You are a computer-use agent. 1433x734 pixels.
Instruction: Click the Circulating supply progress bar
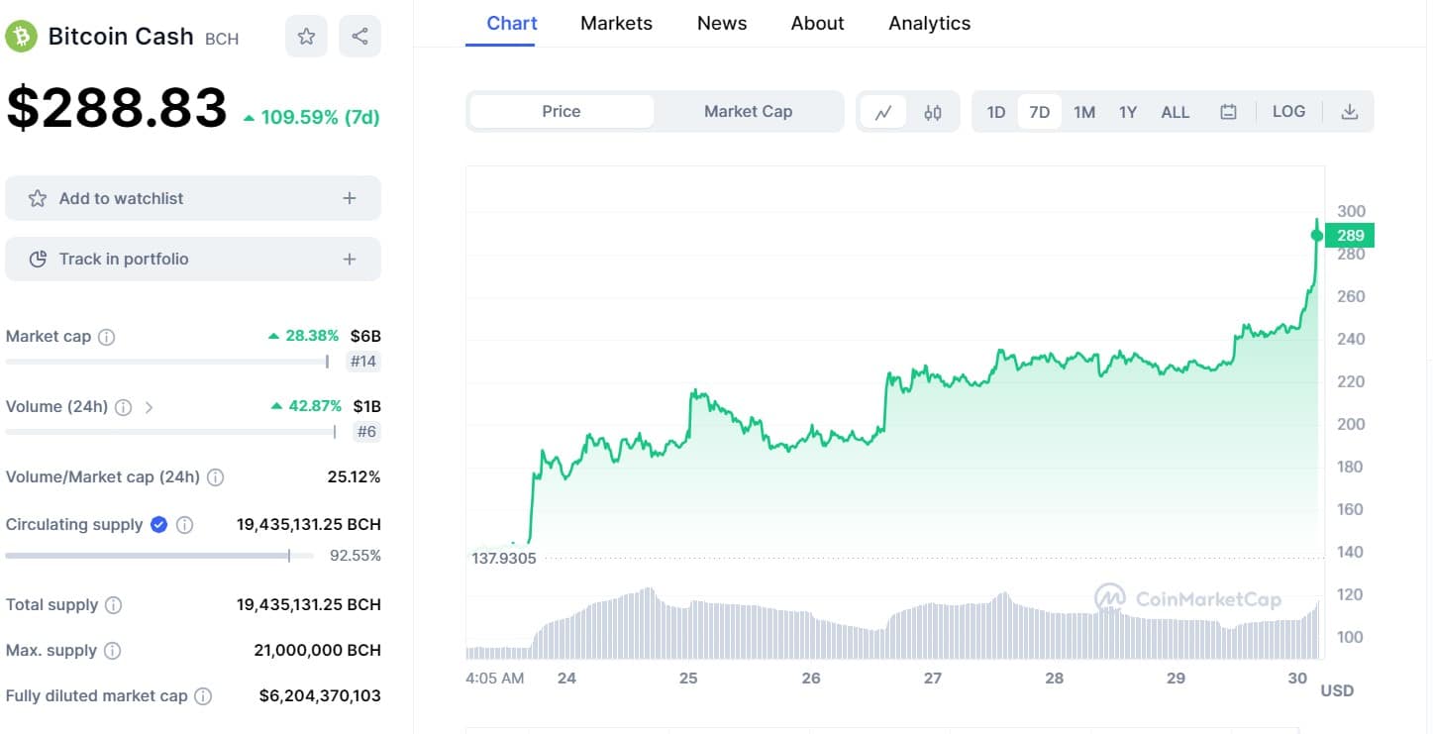click(x=159, y=556)
